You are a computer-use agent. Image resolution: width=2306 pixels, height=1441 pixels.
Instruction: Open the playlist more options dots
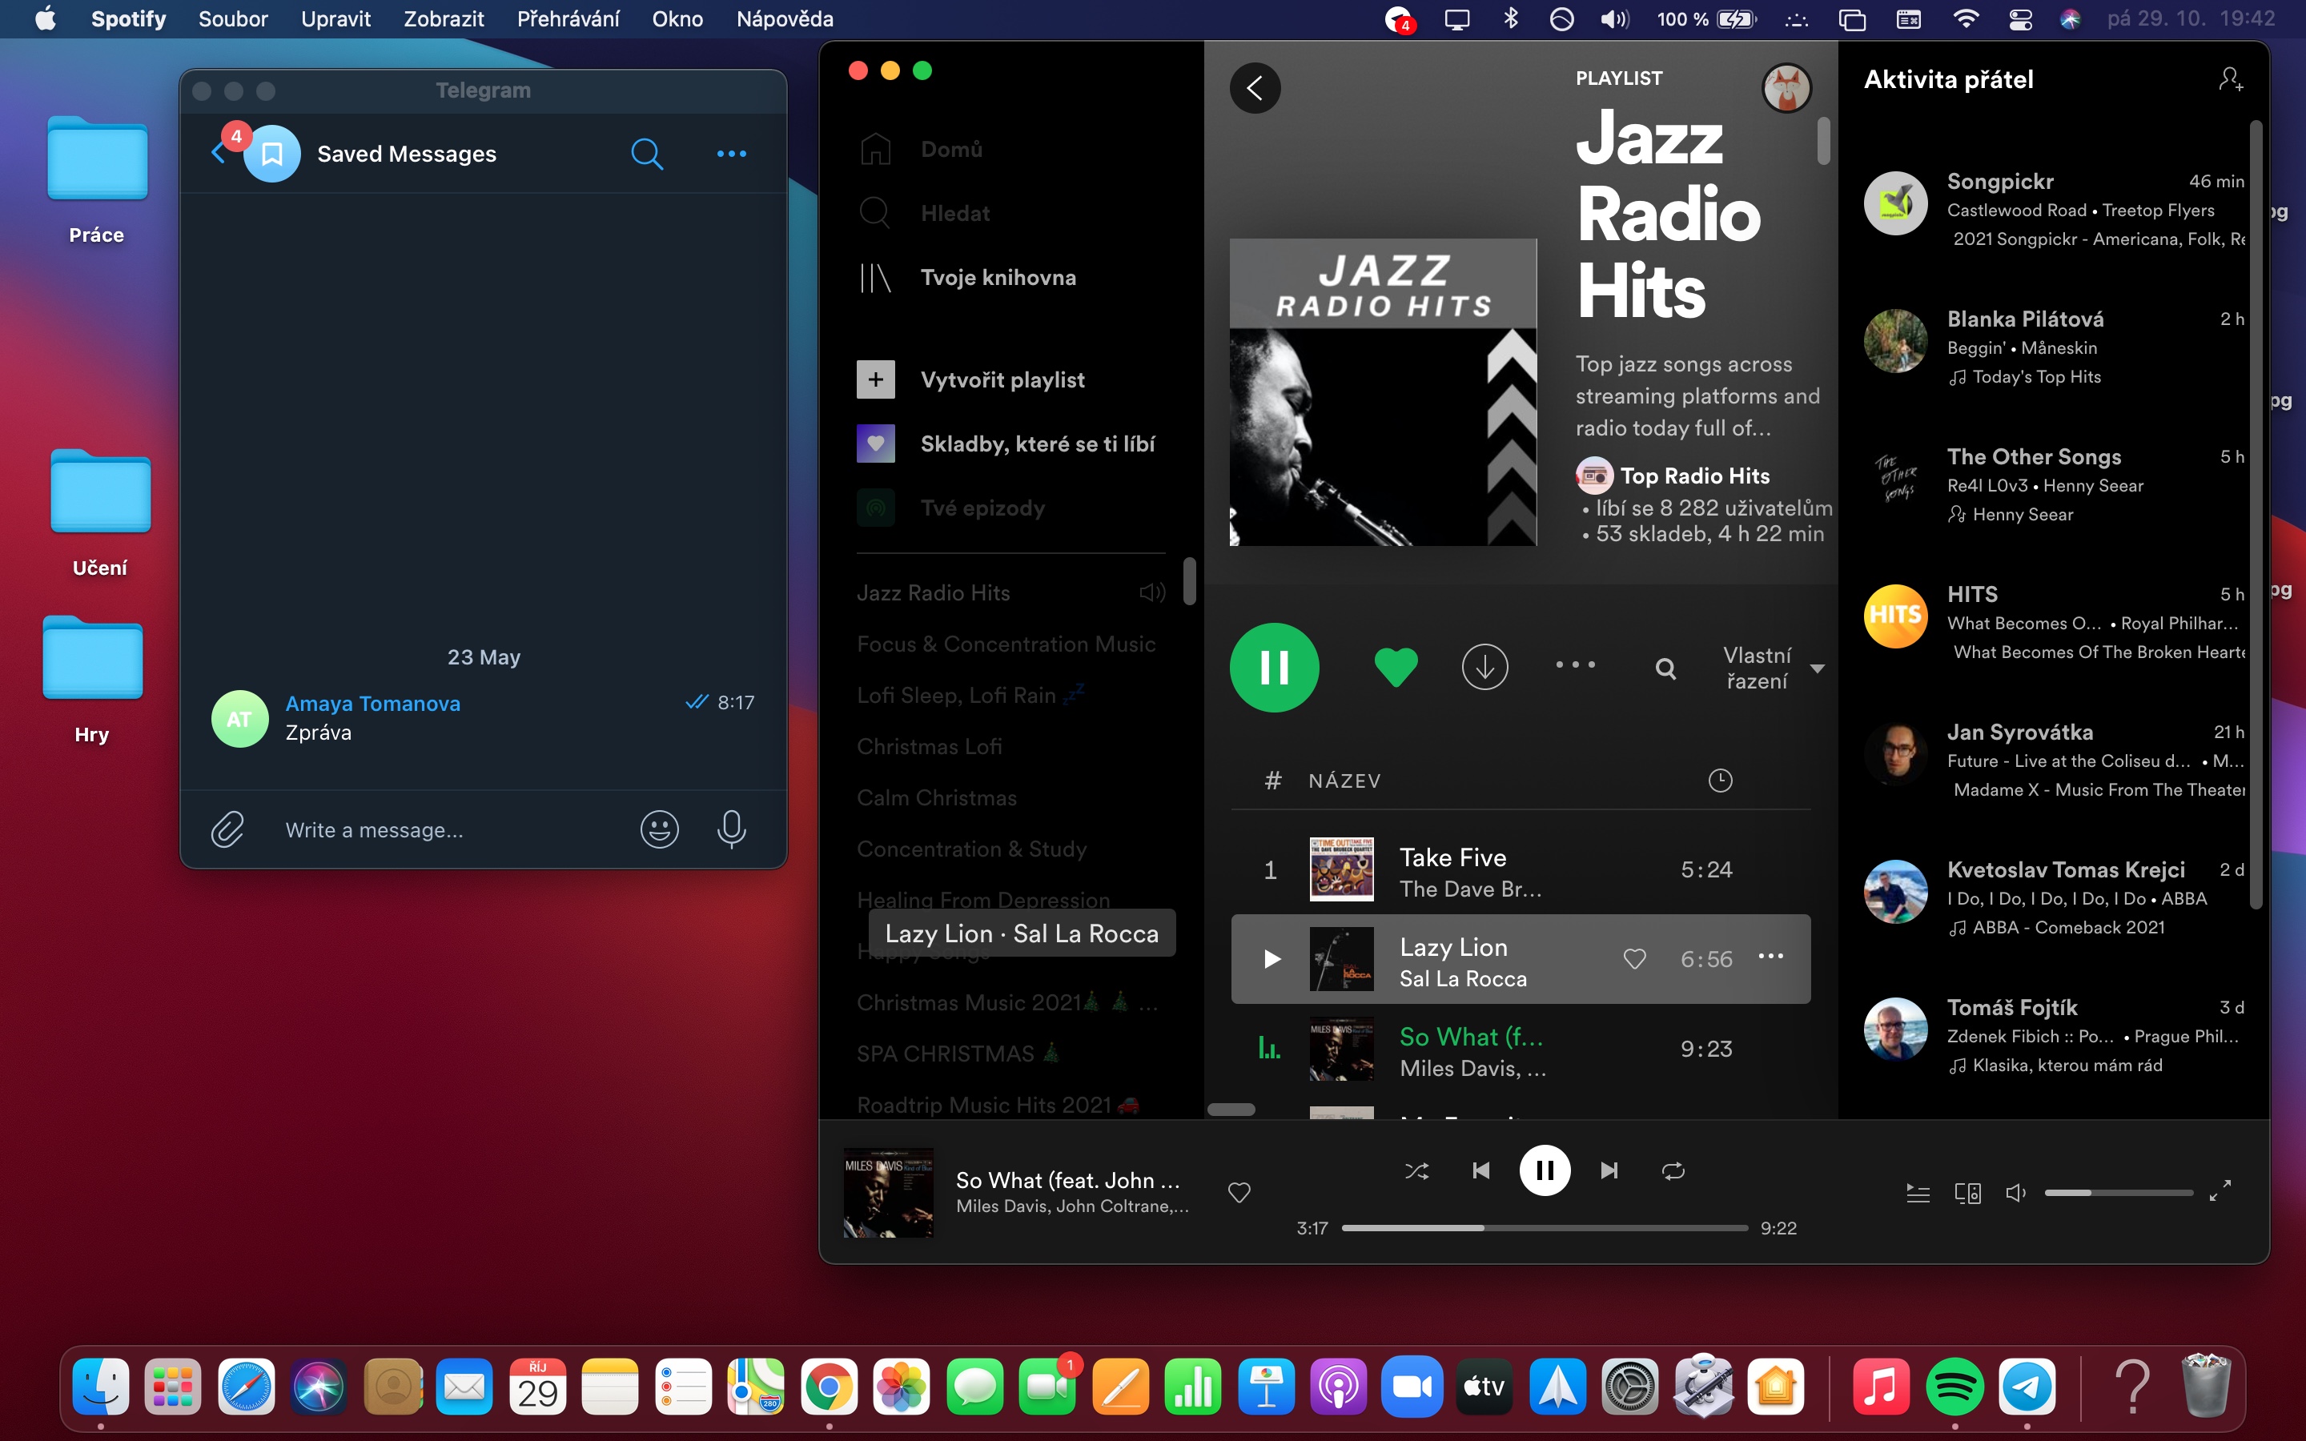tap(1574, 665)
